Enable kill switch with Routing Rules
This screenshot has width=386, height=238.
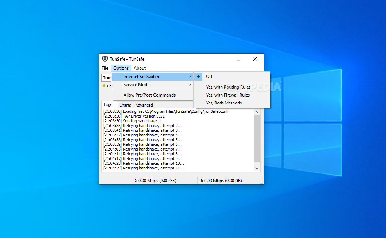tap(232, 87)
